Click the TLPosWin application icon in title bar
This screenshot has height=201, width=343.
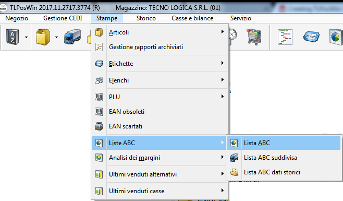[x=4, y=8]
